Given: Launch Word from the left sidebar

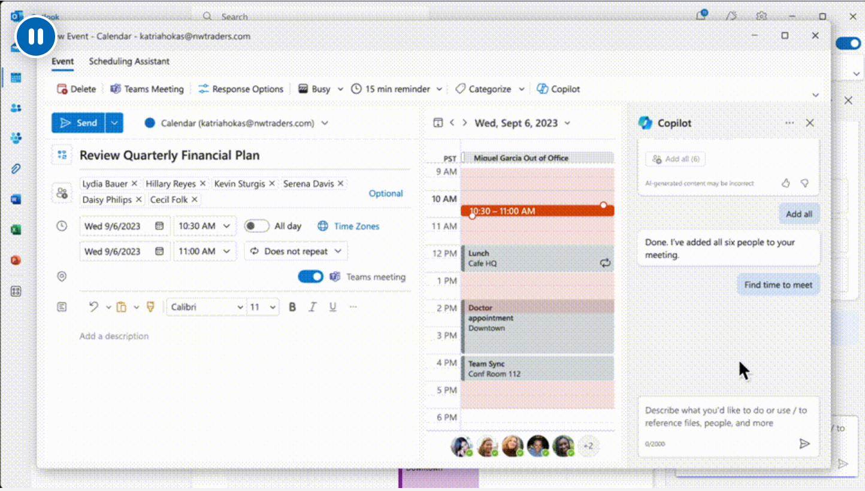Looking at the screenshot, I should 16,199.
